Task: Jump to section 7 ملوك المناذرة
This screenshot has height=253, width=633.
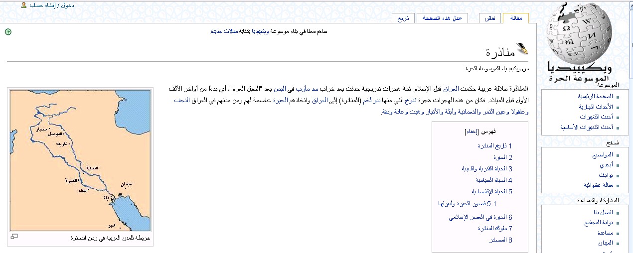Action: point(495,229)
